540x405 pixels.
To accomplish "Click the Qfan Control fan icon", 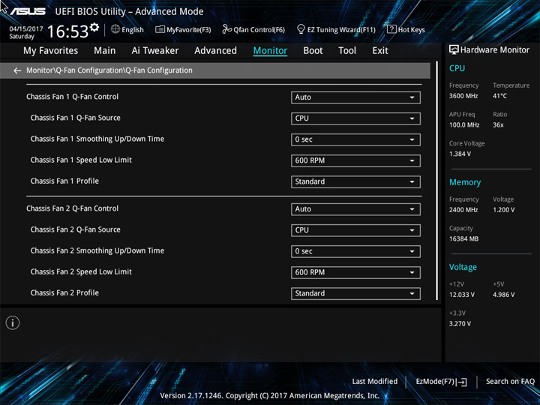I will coord(226,29).
